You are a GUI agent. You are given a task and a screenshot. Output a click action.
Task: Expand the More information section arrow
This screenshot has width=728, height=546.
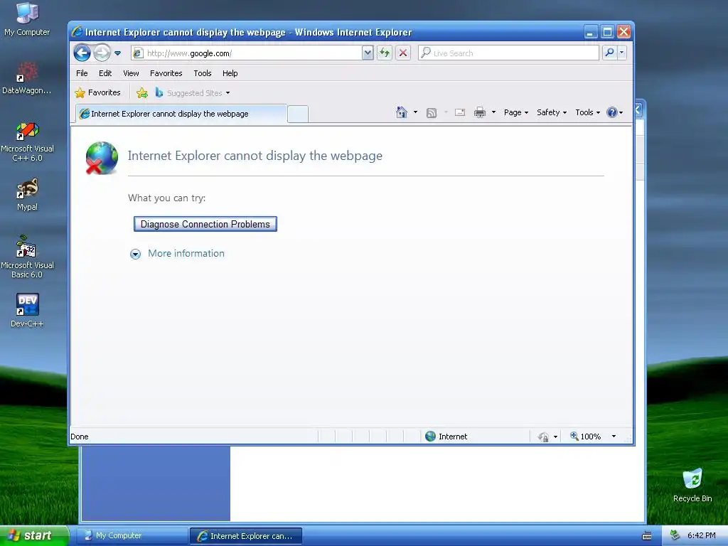pos(135,254)
